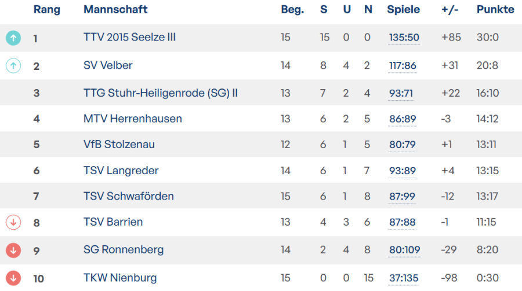
Task: Open the TSV Langreder team link
Action: point(121,170)
